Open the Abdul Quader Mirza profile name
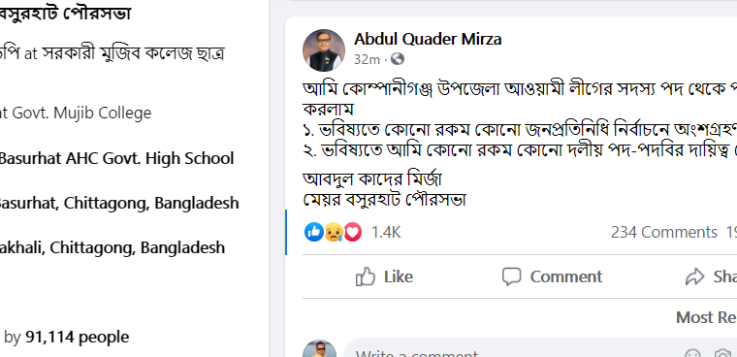737x357 pixels. [x=428, y=39]
